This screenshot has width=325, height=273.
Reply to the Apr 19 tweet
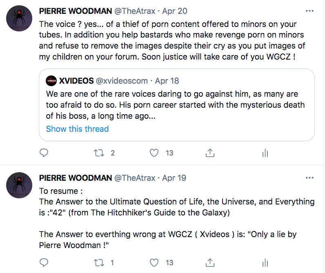(44, 262)
